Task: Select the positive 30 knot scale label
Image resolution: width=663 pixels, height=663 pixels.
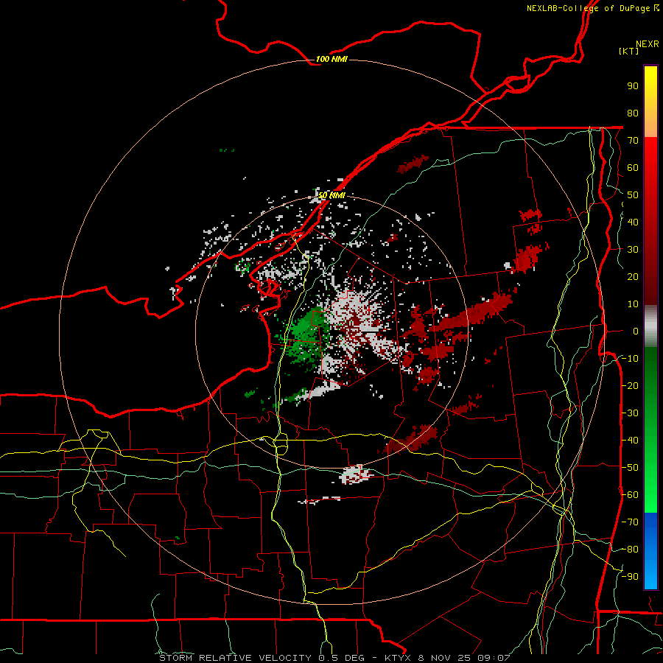Action: coord(633,250)
